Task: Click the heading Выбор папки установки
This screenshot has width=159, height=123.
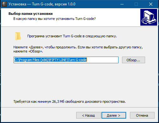Action: point(30,14)
